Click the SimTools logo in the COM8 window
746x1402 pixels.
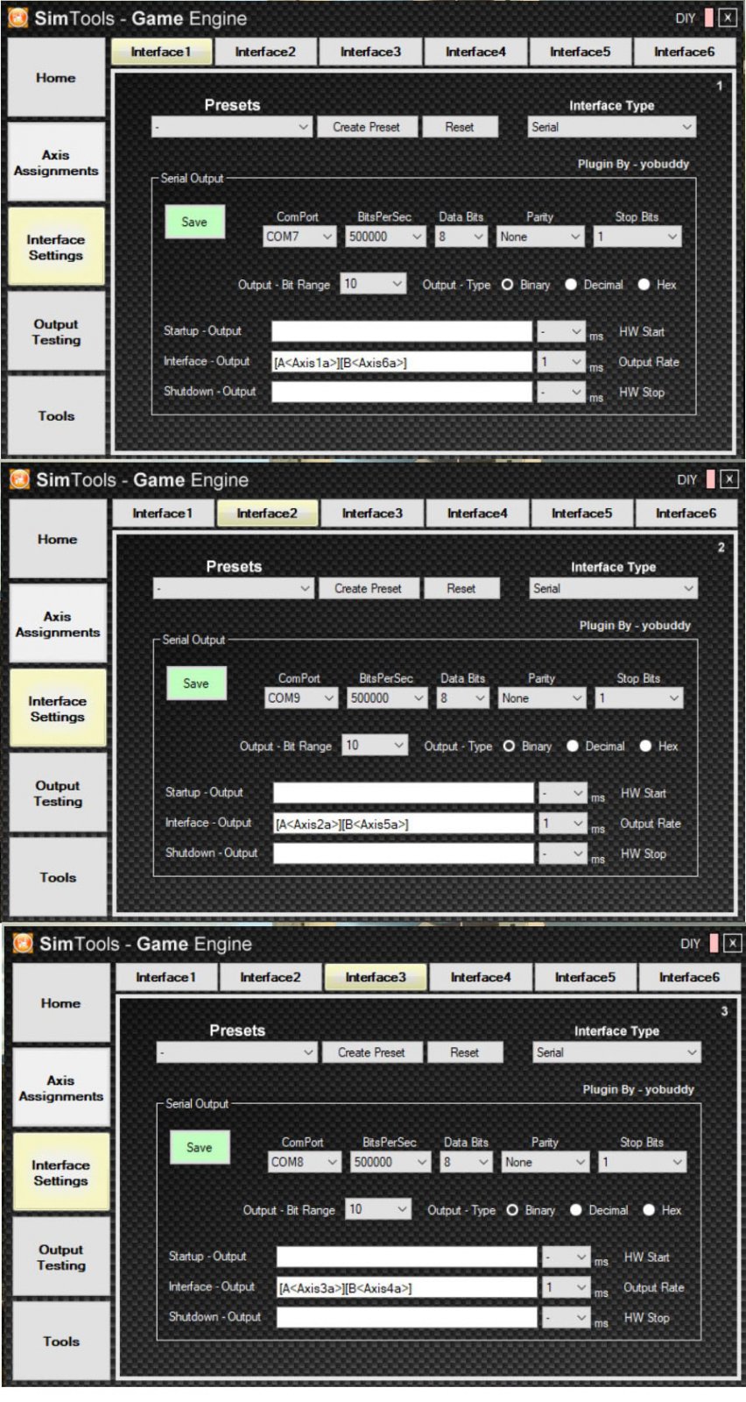(23, 944)
